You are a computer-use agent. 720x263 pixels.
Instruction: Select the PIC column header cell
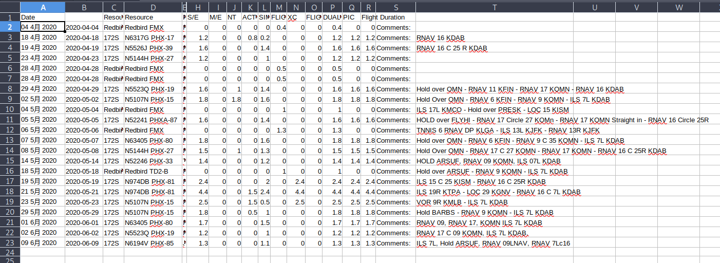click(x=351, y=17)
